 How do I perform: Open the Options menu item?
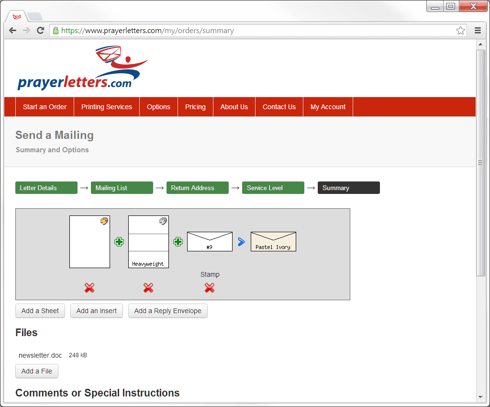(x=158, y=107)
